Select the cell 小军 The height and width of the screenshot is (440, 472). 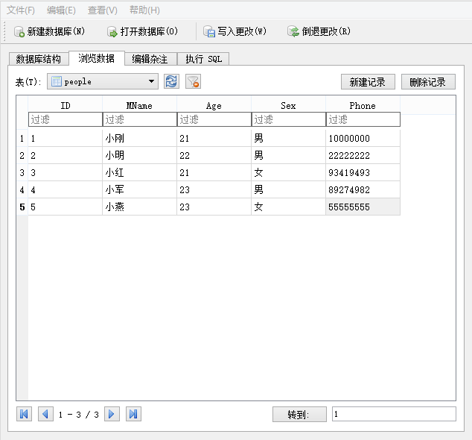coord(140,190)
